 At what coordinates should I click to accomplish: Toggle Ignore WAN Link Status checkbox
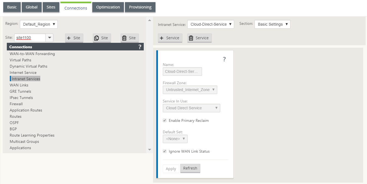(165, 151)
